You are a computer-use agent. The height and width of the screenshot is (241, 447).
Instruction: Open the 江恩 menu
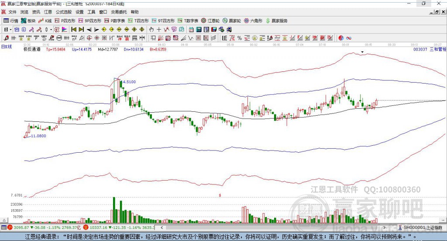point(48,12)
